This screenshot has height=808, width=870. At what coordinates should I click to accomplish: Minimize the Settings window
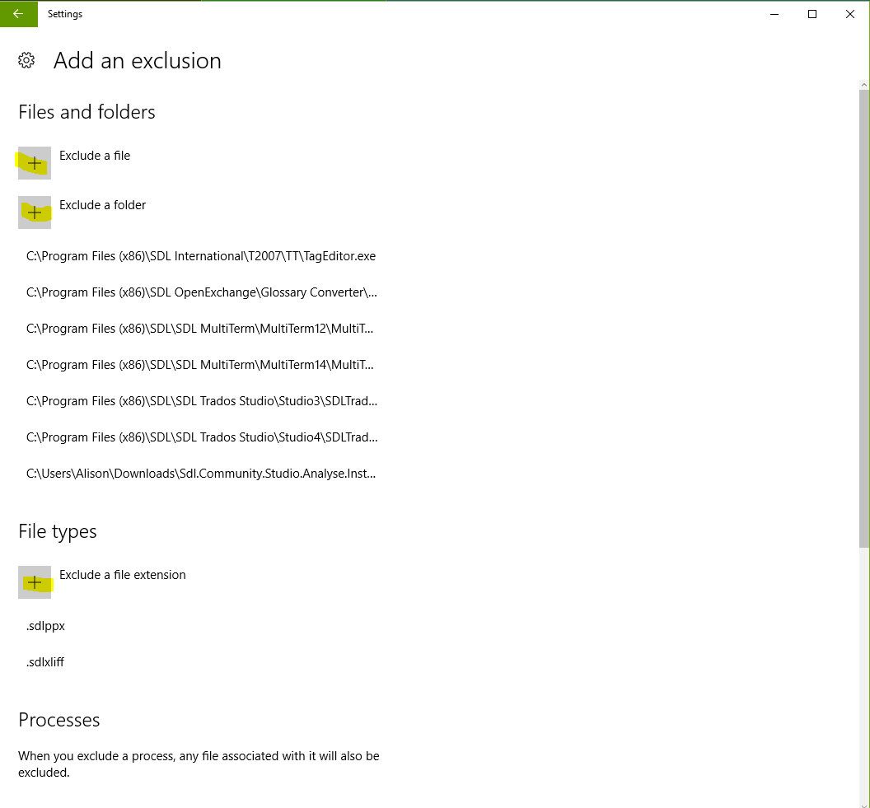(x=774, y=14)
